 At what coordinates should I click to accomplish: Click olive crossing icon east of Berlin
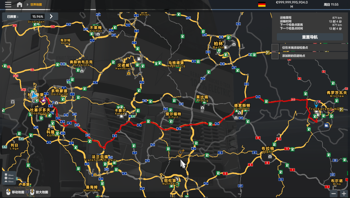point(267,53)
